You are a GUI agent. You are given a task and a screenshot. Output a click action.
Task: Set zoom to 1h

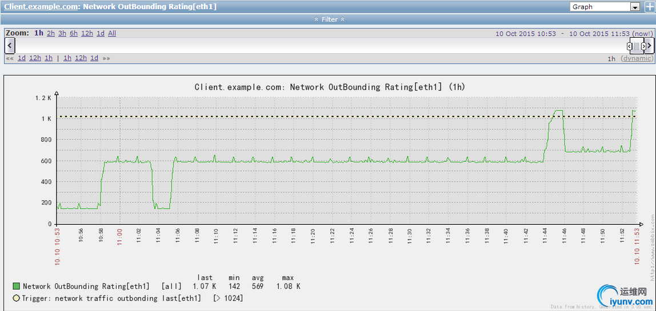pos(39,33)
